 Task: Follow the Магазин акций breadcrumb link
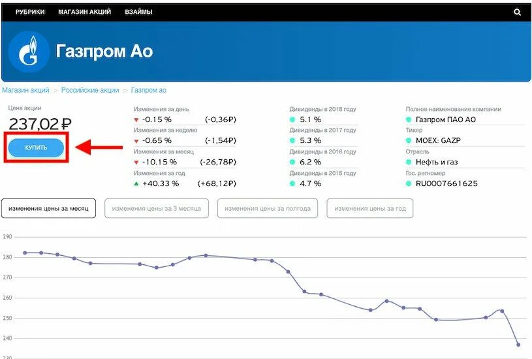26,90
